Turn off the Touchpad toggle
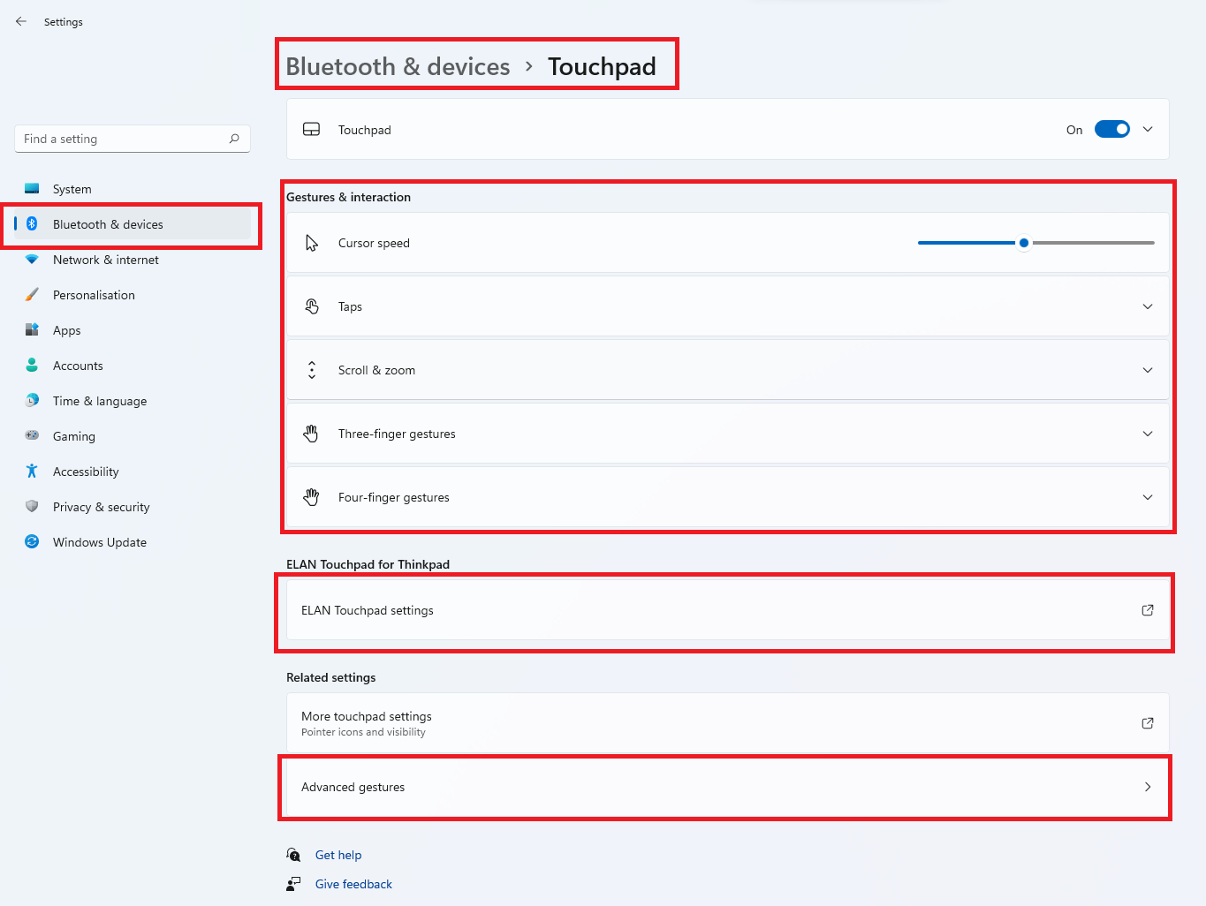 pos(1112,129)
